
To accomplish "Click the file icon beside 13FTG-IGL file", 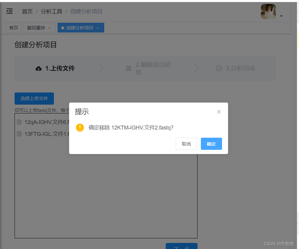I will tap(19, 134).
